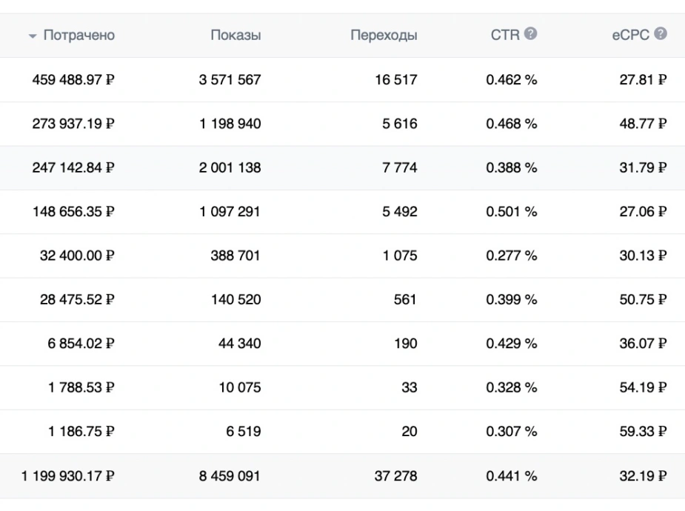Image resolution: width=685 pixels, height=511 pixels.
Task: Click the 561 clicks cell
Action: pyautogui.click(x=405, y=300)
